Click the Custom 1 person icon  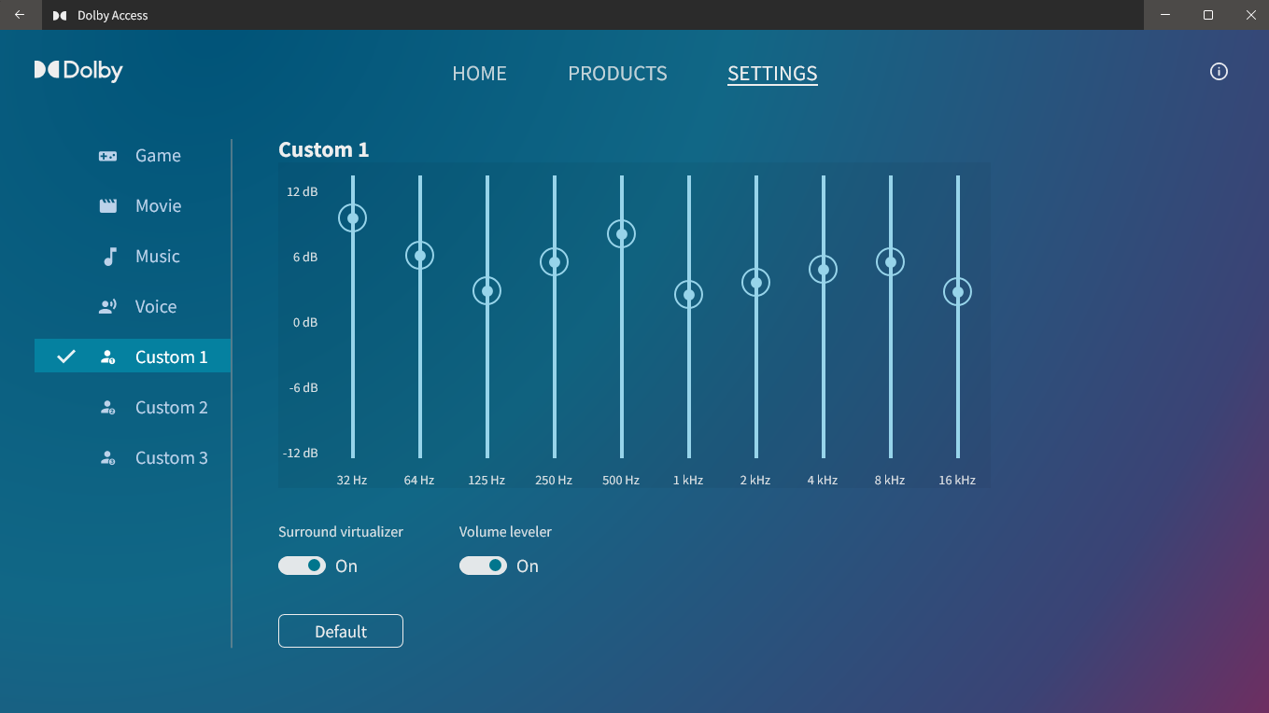coord(108,357)
